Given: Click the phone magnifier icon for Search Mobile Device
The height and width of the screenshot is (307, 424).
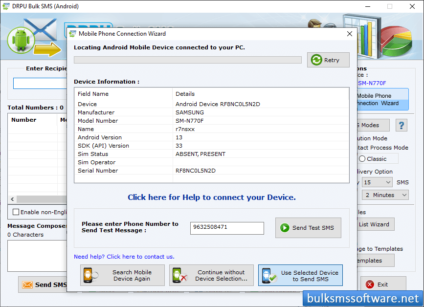Looking at the screenshot, I should (x=90, y=275).
